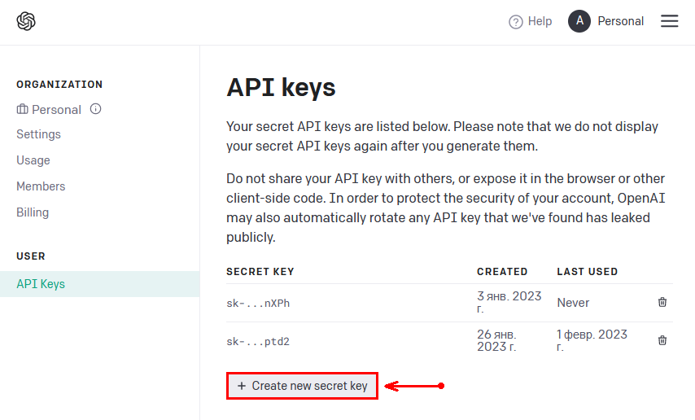Click the info icon next to Personal
Viewport: 695px width, 420px height.
(95, 109)
